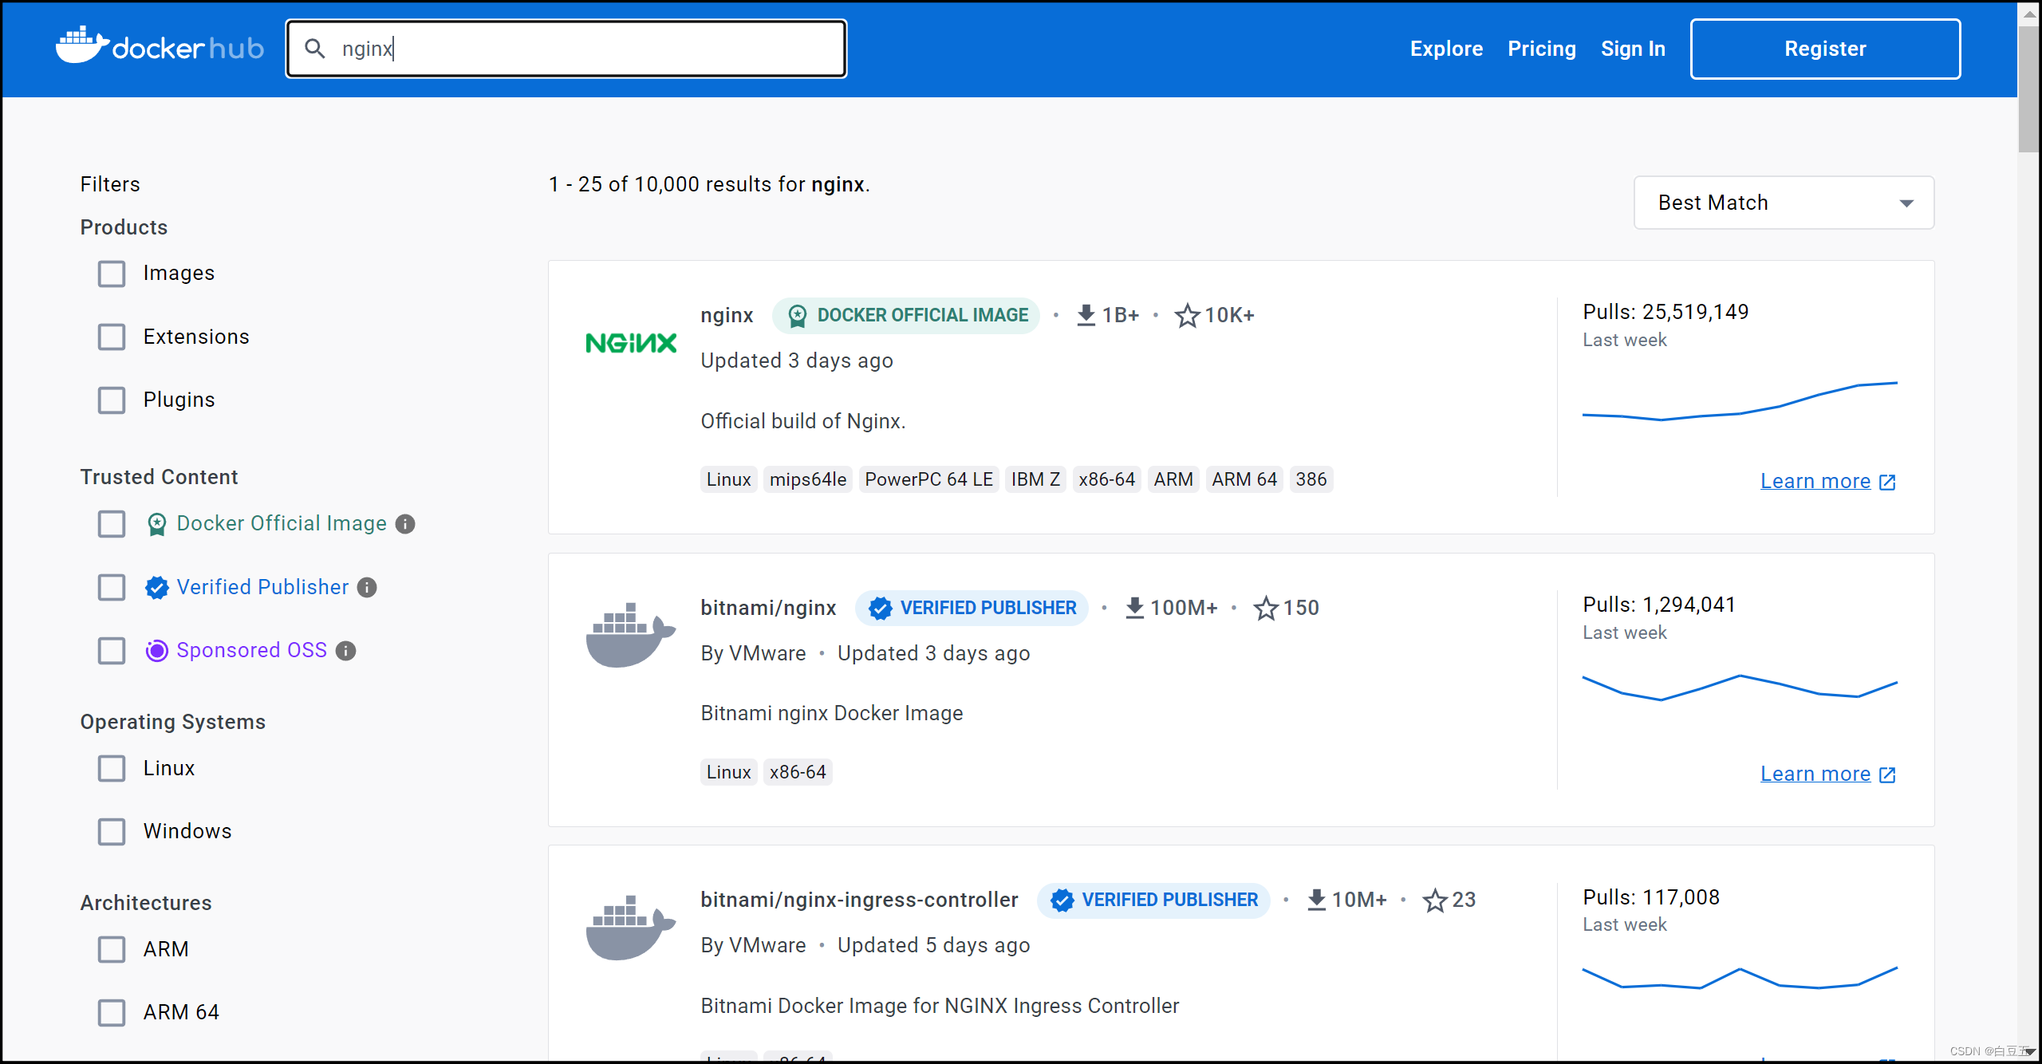This screenshot has width=2042, height=1064.
Task: Click info icon beside Docker Official Image
Action: tap(405, 524)
